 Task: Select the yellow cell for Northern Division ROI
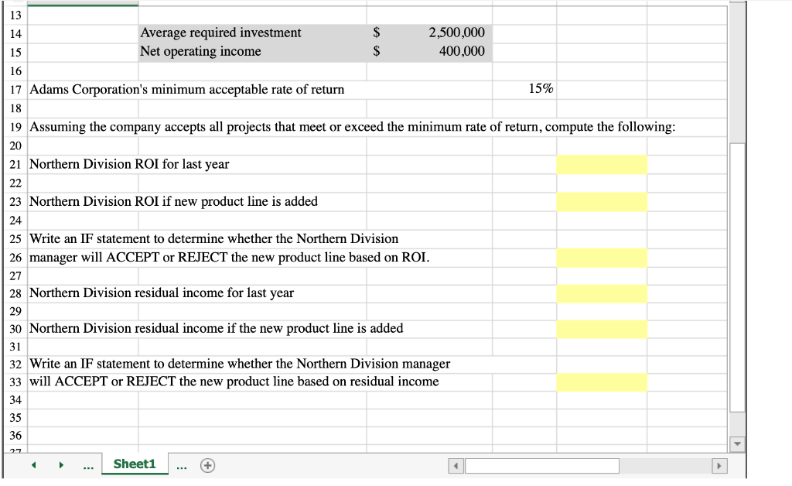603,164
